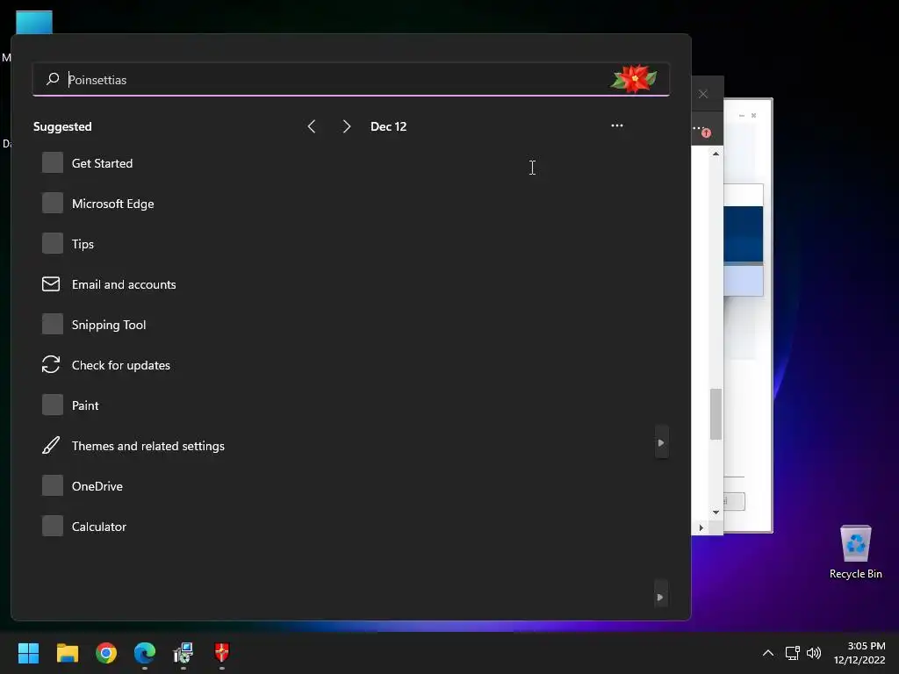Launch Microsoft Edge from suggested list

113,204
